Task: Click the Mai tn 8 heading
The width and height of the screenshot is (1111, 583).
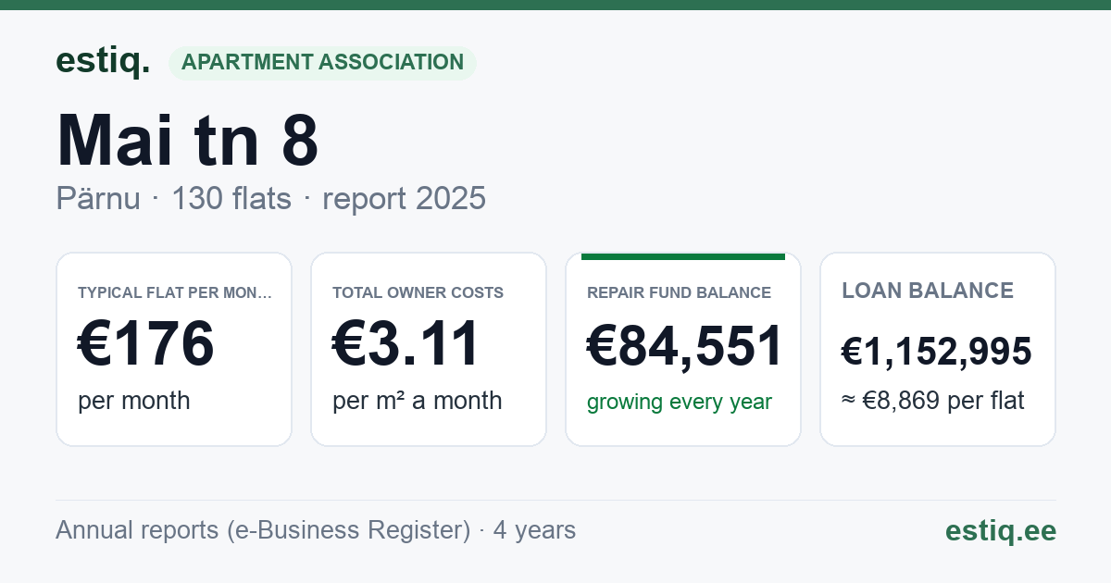Action: 188,140
